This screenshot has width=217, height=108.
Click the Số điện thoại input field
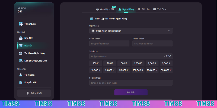pyautogui.click(x=131, y=83)
